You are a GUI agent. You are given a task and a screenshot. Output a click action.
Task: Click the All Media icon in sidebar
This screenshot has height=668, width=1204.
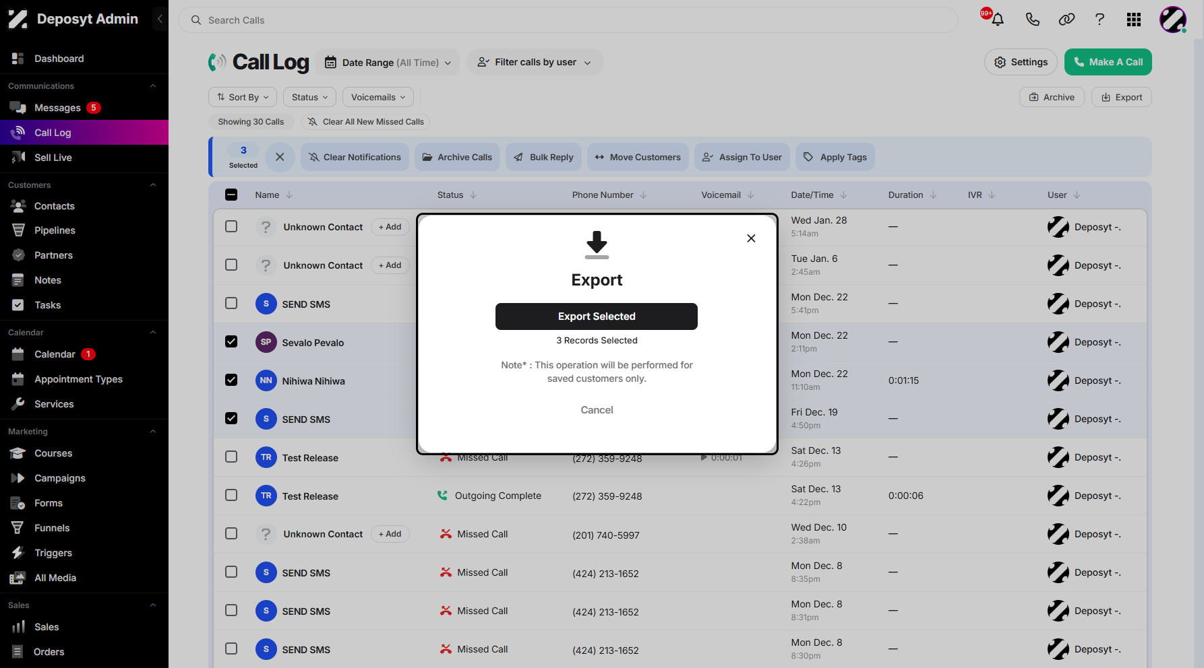pyautogui.click(x=18, y=578)
